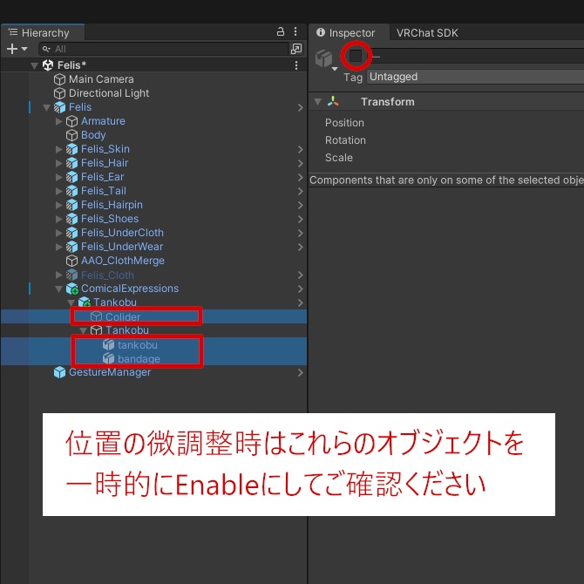This screenshot has height=584, width=584.
Task: Click the search-by-type icon beside search field
Action: 296,49
